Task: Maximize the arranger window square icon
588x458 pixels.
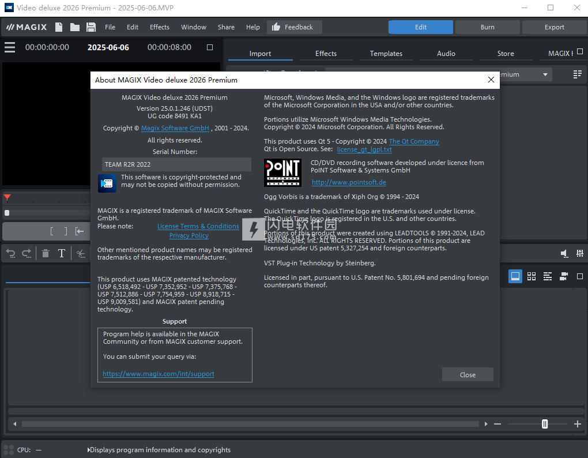Action: [x=580, y=276]
